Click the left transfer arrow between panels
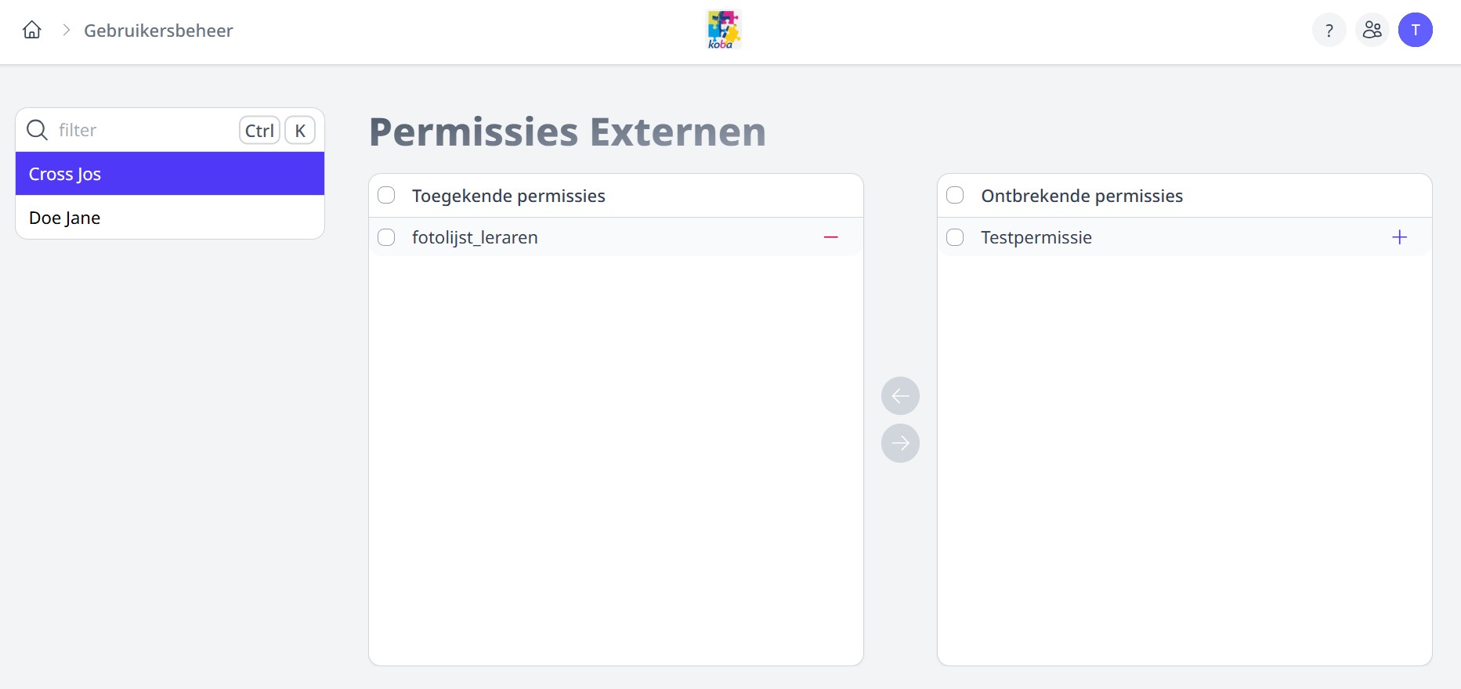1461x689 pixels. pyautogui.click(x=900, y=395)
